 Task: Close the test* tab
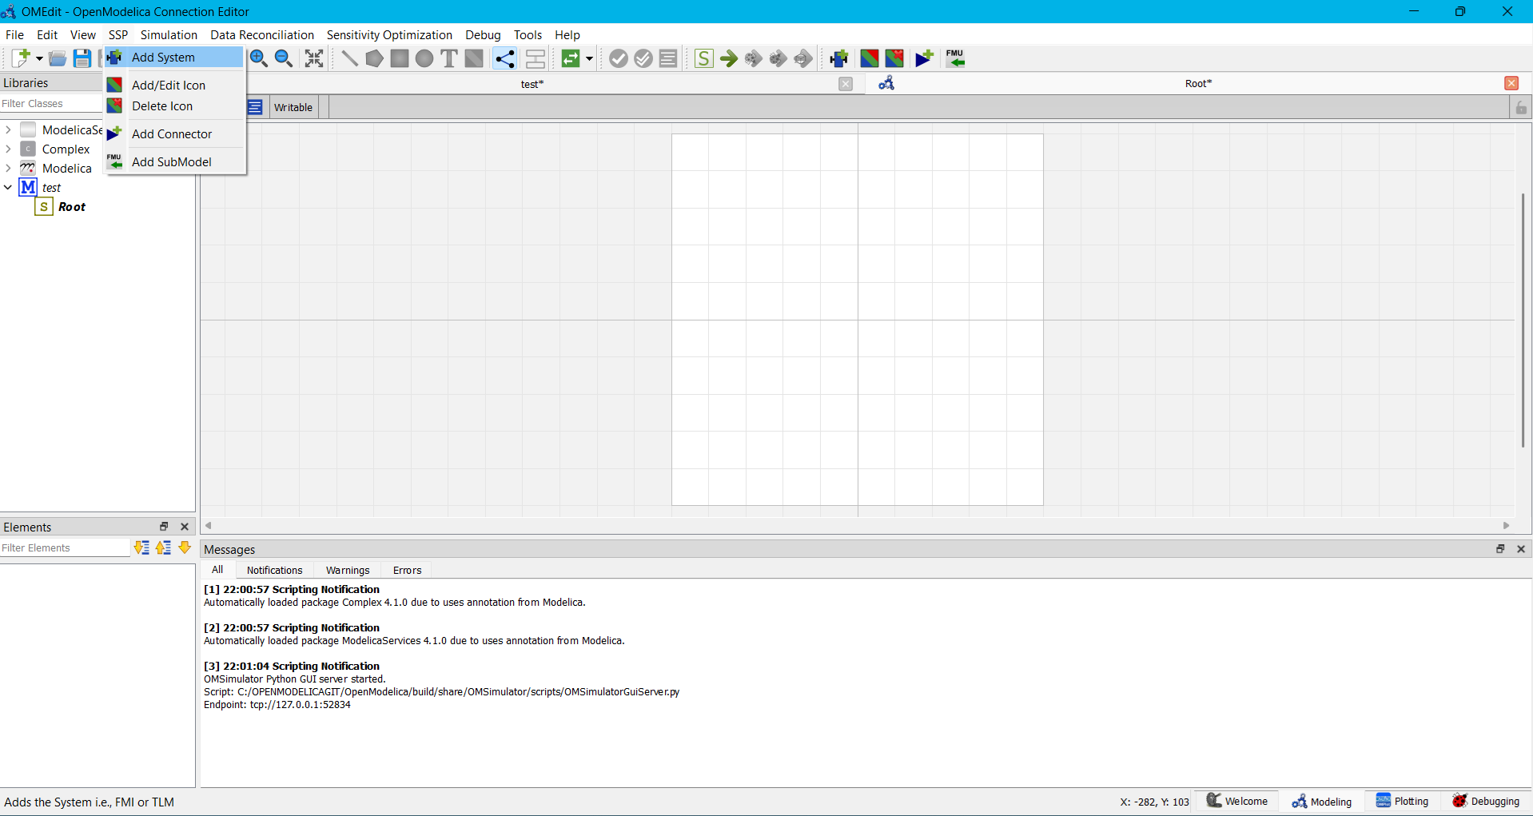[846, 84]
